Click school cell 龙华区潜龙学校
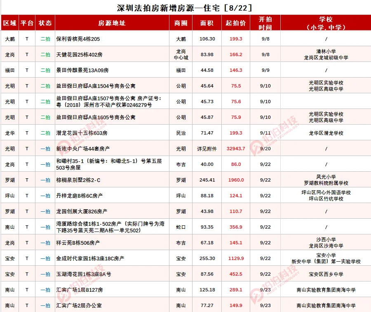 326,133
